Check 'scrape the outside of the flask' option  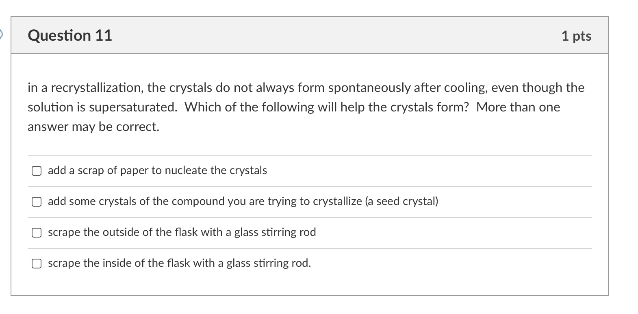point(37,232)
